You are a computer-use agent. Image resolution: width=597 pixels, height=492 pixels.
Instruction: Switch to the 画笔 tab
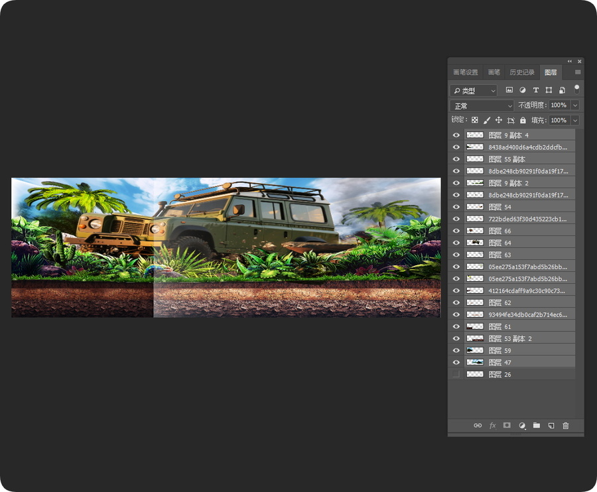[494, 72]
